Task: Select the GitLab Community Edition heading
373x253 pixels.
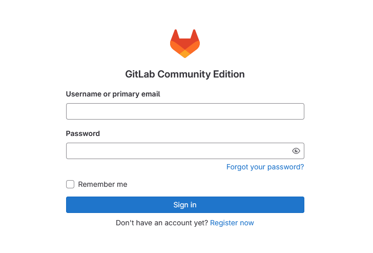Action: coord(185,74)
